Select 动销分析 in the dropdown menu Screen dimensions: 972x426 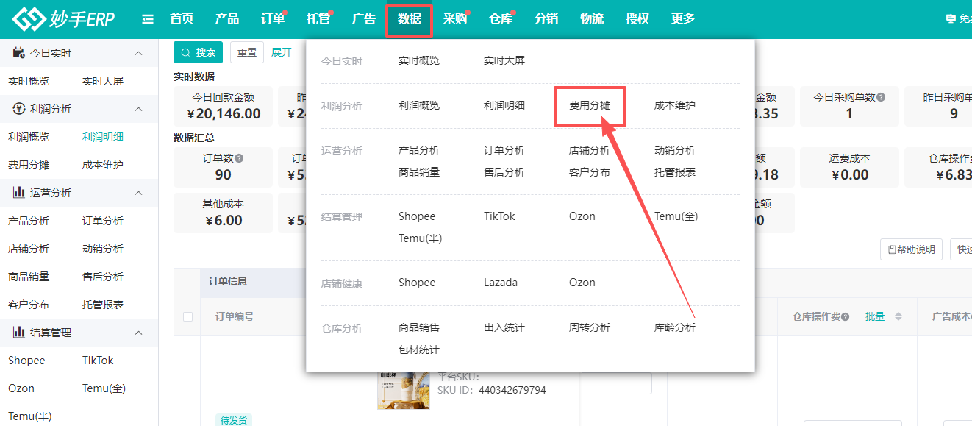[675, 150]
